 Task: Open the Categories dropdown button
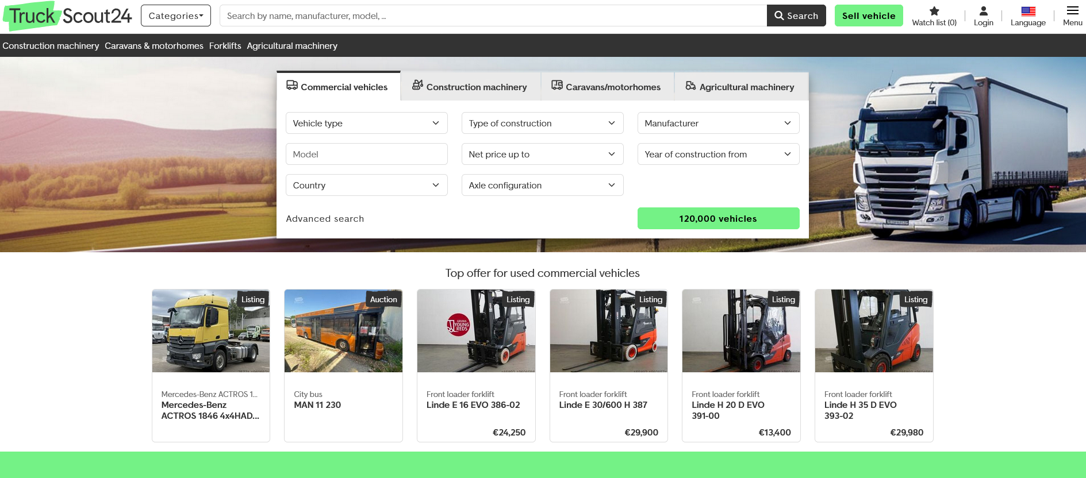[176, 16]
